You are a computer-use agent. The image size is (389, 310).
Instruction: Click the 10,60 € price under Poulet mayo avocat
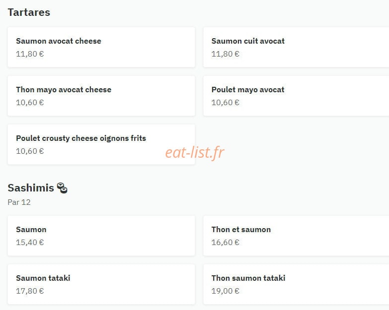tap(225, 103)
